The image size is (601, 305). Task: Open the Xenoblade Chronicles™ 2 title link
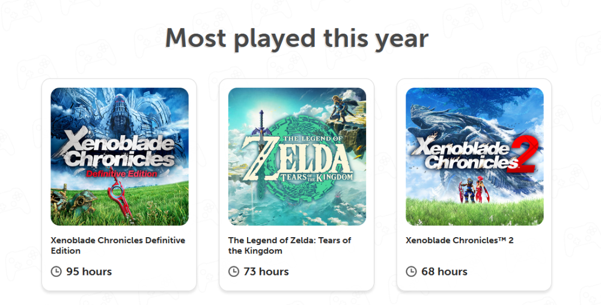[460, 240]
